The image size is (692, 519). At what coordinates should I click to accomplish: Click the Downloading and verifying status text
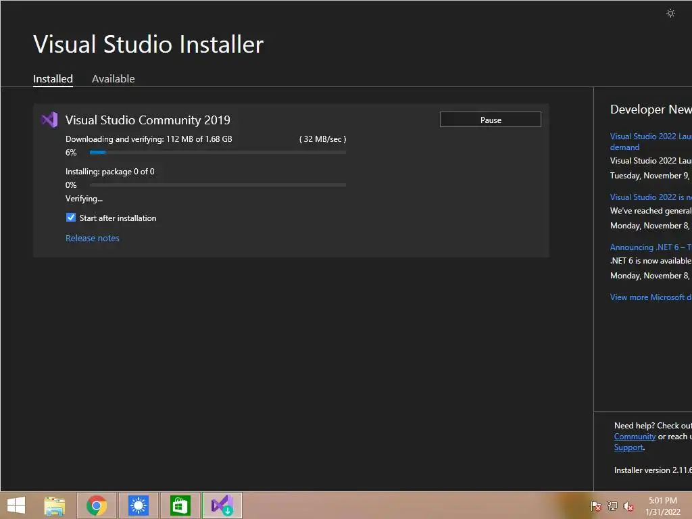pos(149,139)
